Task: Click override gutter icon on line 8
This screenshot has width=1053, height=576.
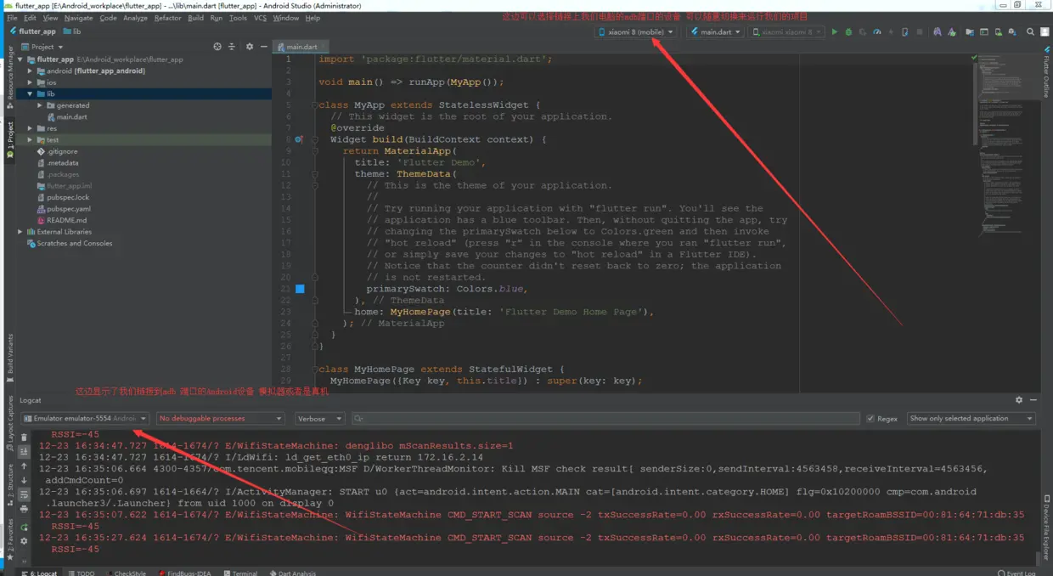Action: point(299,139)
